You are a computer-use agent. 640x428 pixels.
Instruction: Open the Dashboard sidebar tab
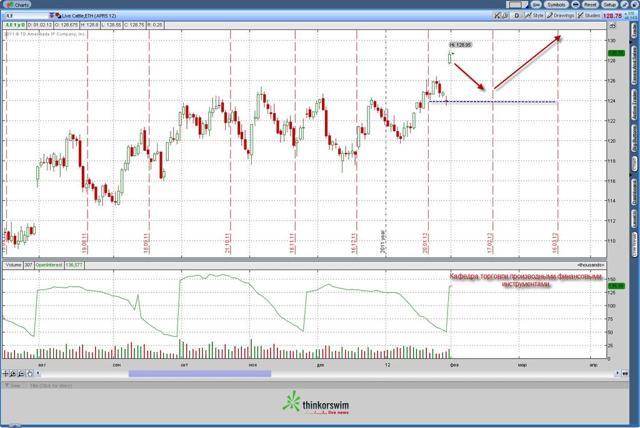pyautogui.click(x=635, y=192)
